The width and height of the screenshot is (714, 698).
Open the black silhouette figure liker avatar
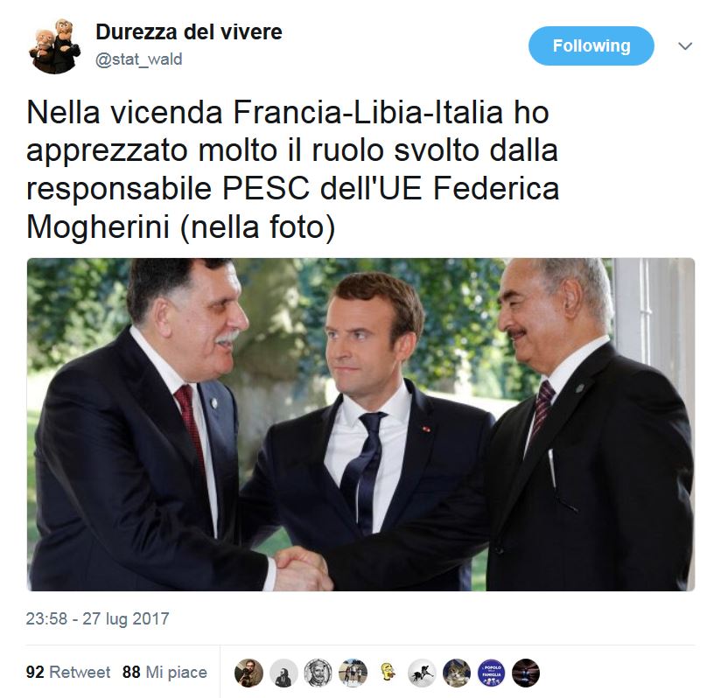pyautogui.click(x=283, y=673)
